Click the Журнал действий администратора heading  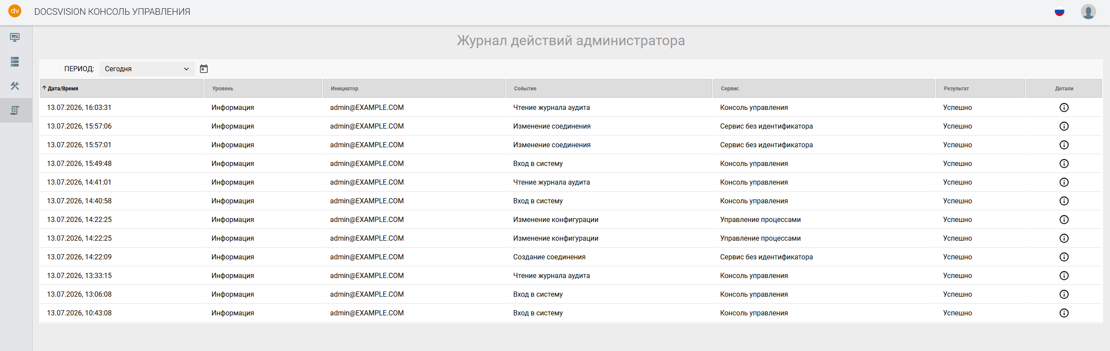(571, 40)
